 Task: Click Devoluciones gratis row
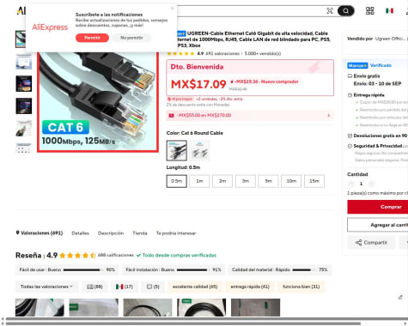[377, 136]
